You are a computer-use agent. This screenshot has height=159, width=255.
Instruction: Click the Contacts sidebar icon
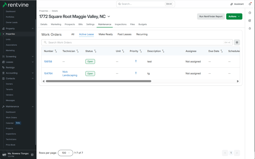pyautogui.click(x=3, y=78)
